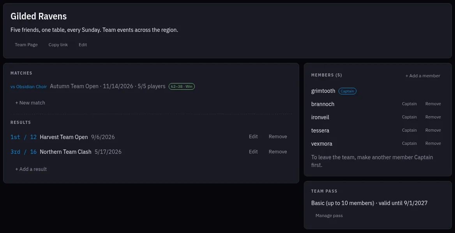Image resolution: width=455 pixels, height=233 pixels.
Task: Open the Team Page link
Action: 26,45
